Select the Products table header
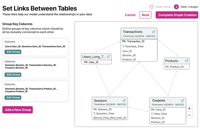200x129 pixels. click(x=172, y=61)
